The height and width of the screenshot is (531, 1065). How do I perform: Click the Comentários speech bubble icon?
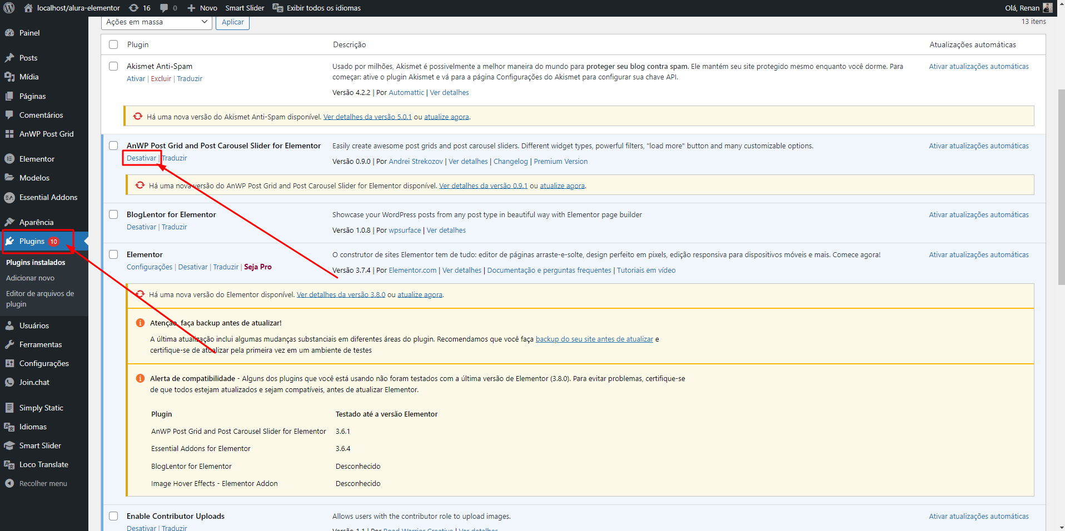(x=9, y=115)
